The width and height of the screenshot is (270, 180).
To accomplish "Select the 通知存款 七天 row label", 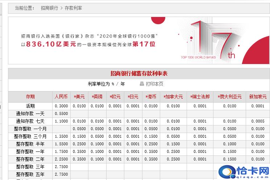I will pos(30,121).
